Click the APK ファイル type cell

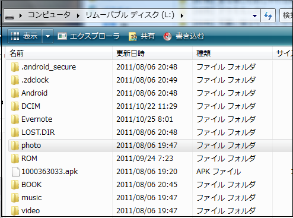tap(219, 172)
